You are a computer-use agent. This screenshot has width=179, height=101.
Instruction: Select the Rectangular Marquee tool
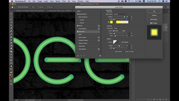[11, 17]
